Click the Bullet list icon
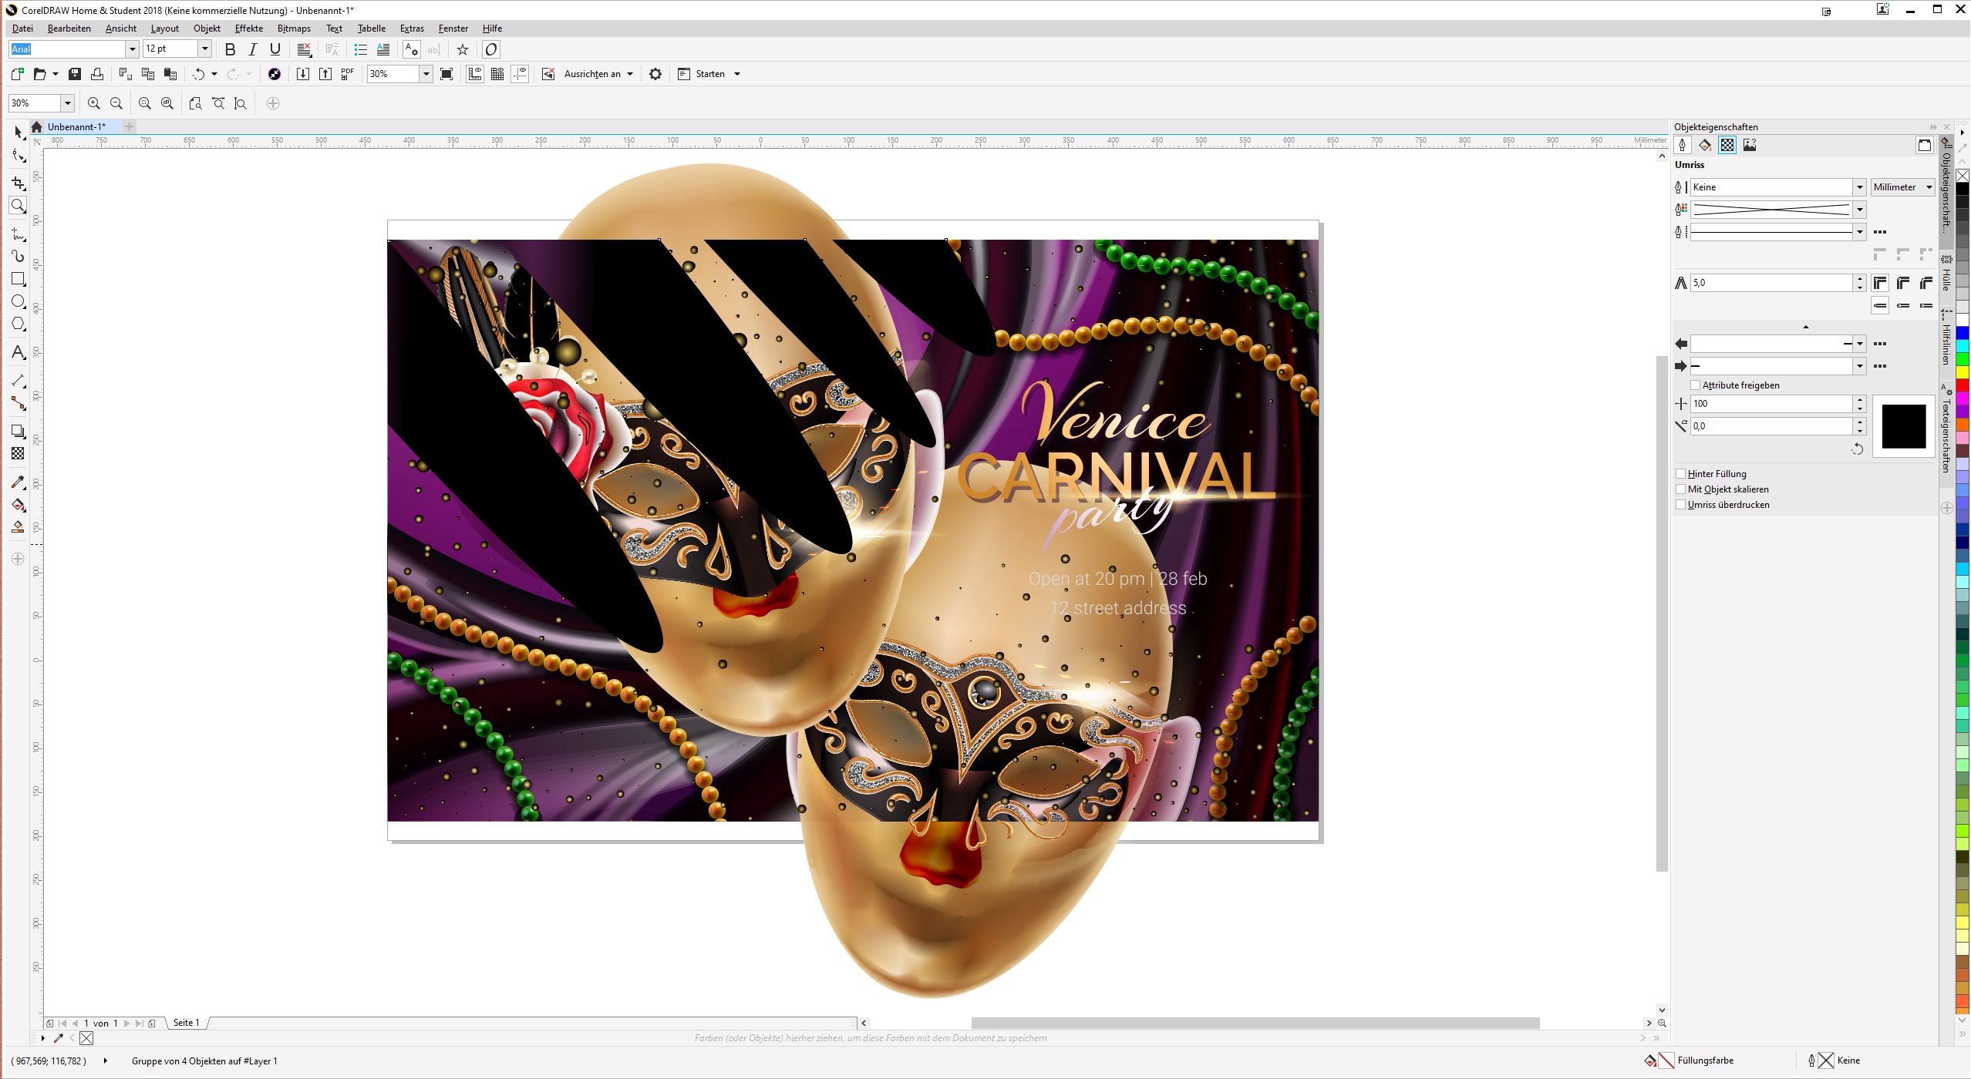The image size is (1971, 1079). pos(360,49)
